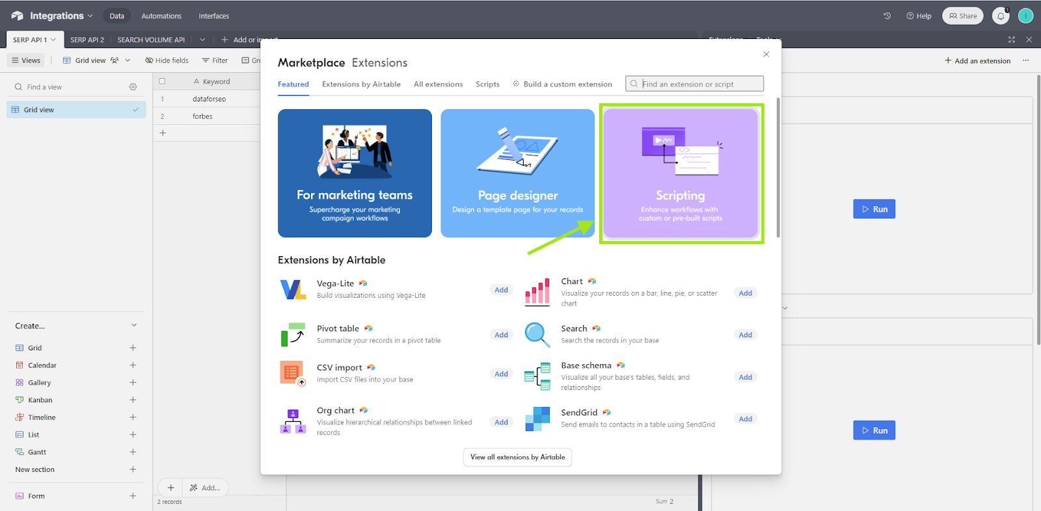
Task: Open the Scripting card
Action: [681, 173]
